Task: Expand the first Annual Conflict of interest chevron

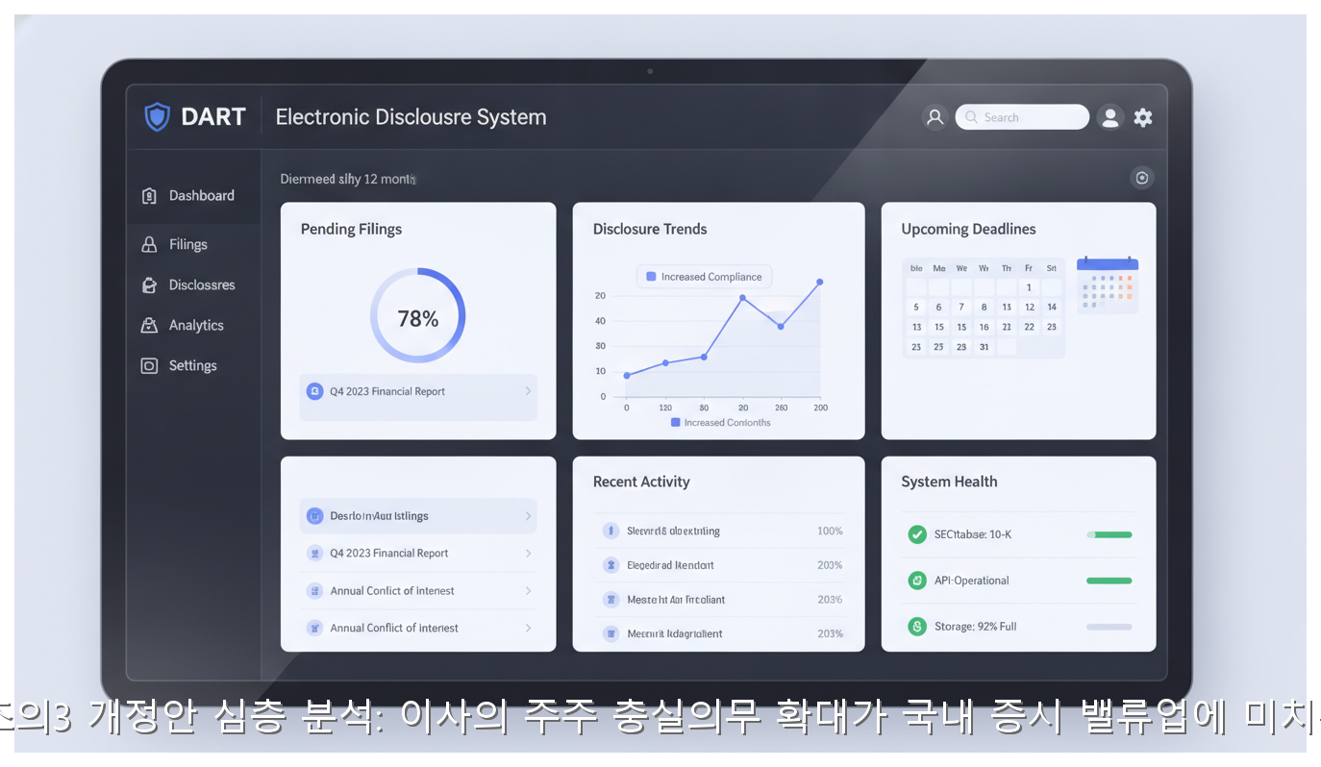Action: click(x=528, y=591)
